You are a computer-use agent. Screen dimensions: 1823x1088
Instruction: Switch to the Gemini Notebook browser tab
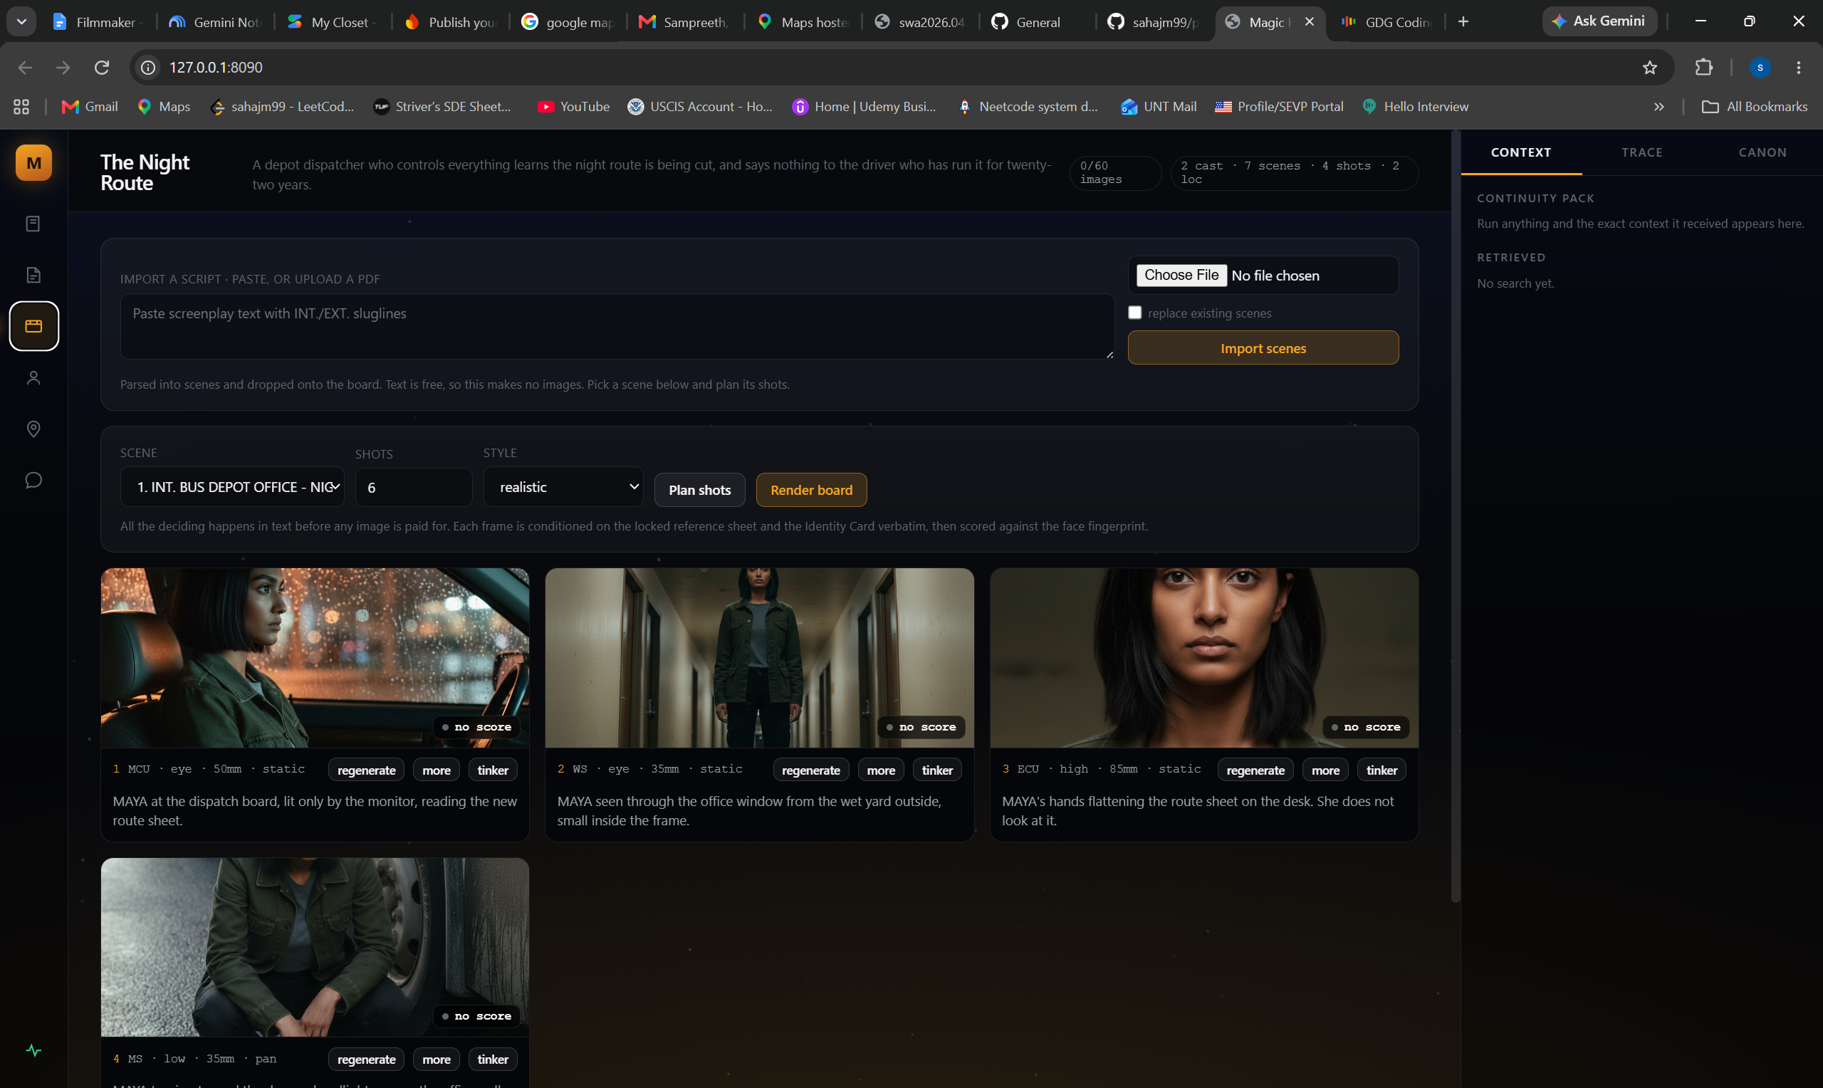(215, 22)
